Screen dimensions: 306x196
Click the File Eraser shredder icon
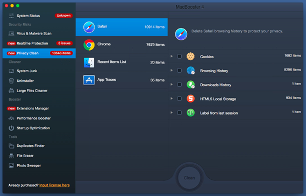[x=11, y=156]
